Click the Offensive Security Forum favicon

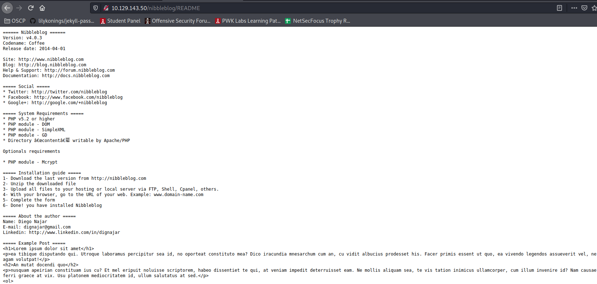(148, 21)
